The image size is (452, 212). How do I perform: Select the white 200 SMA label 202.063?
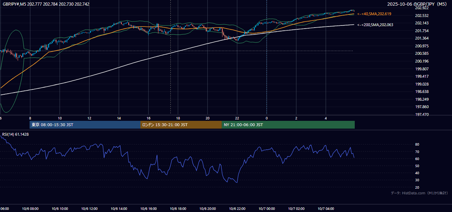(x=375, y=25)
